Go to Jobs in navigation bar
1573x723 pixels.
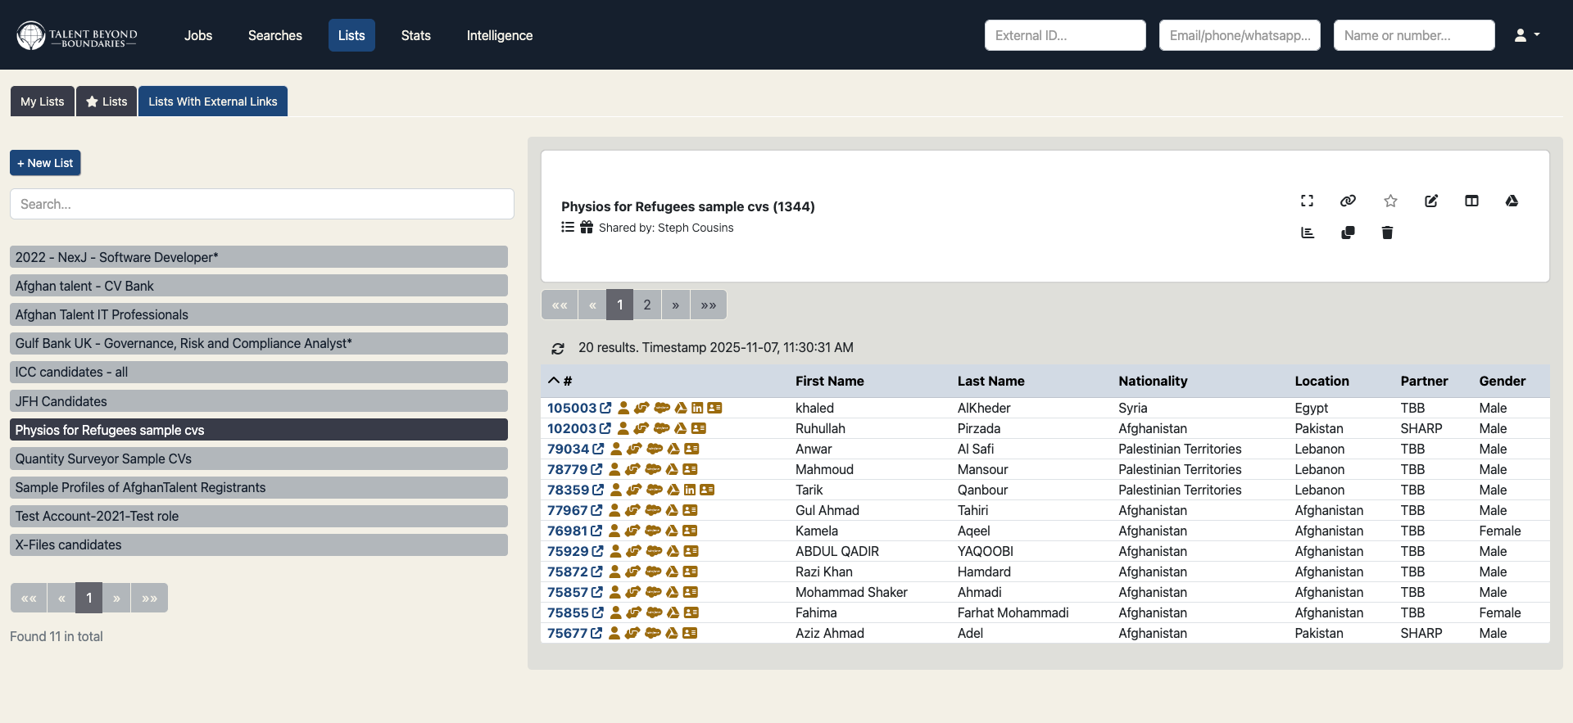click(x=198, y=35)
